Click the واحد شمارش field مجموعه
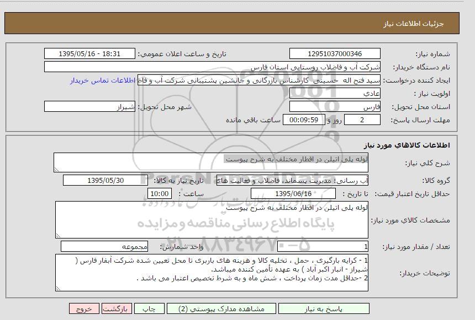The width and height of the screenshot is (475, 320). tap(104, 247)
